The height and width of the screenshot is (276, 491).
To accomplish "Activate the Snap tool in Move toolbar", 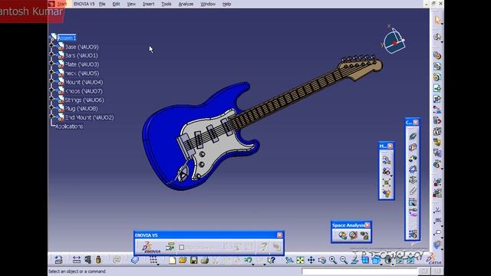I will 387,171.
